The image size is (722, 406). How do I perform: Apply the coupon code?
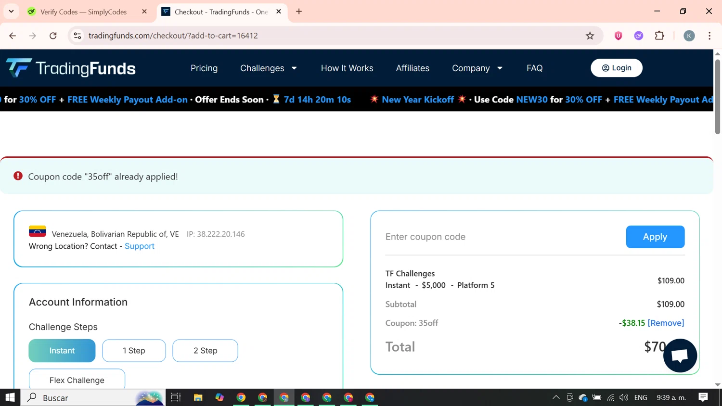click(655, 237)
